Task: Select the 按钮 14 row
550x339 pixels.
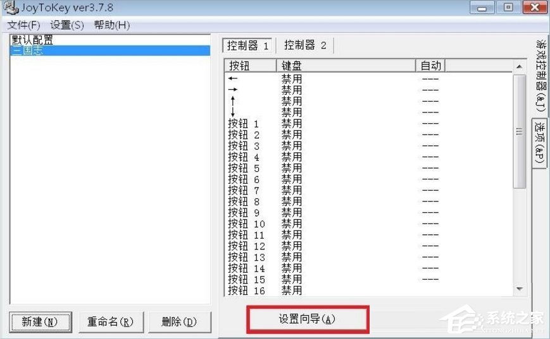Action: 368,269
